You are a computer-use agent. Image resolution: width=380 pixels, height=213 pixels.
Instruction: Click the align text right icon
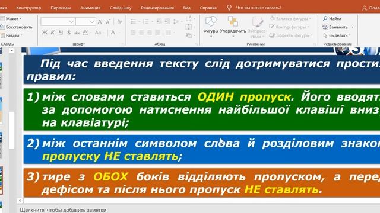tap(149, 33)
